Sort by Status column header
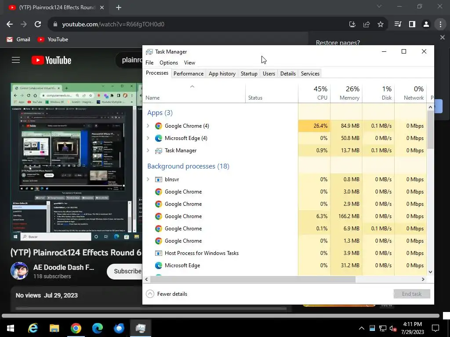This screenshot has height=337, width=450. click(272, 93)
